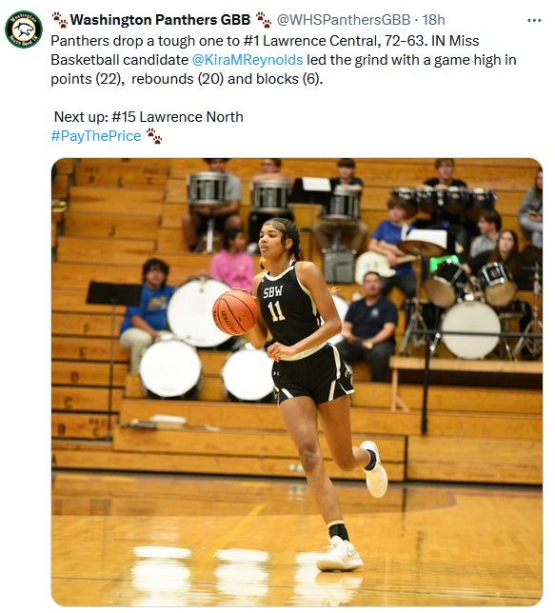Open the three-dot more options menu

pos(534,20)
